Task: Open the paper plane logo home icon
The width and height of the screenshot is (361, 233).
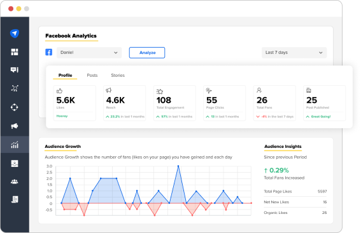Action: (15, 34)
